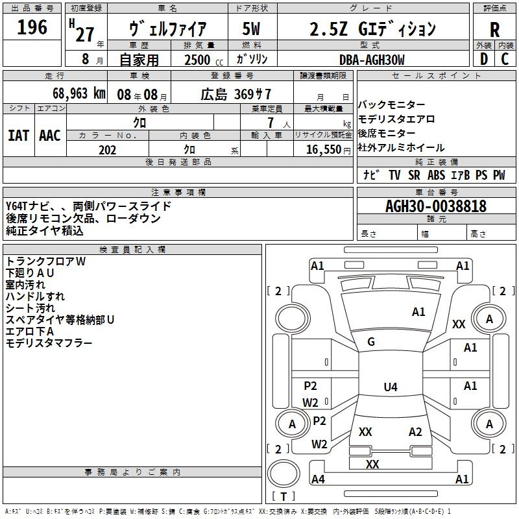Image resolution: width=519 pixels, height=519 pixels.
Task: Click inspector note シート汚れ
Action: [x=30, y=308]
